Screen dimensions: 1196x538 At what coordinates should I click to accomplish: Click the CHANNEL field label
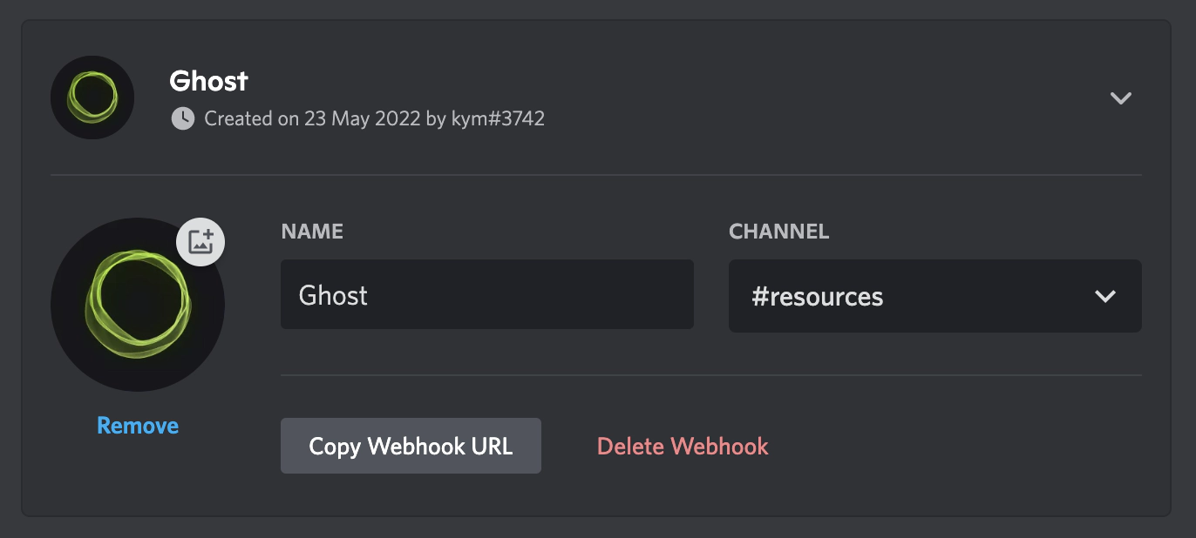point(778,232)
